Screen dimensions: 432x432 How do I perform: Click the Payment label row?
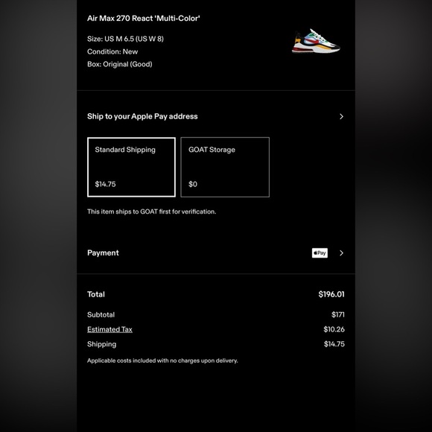click(x=216, y=253)
